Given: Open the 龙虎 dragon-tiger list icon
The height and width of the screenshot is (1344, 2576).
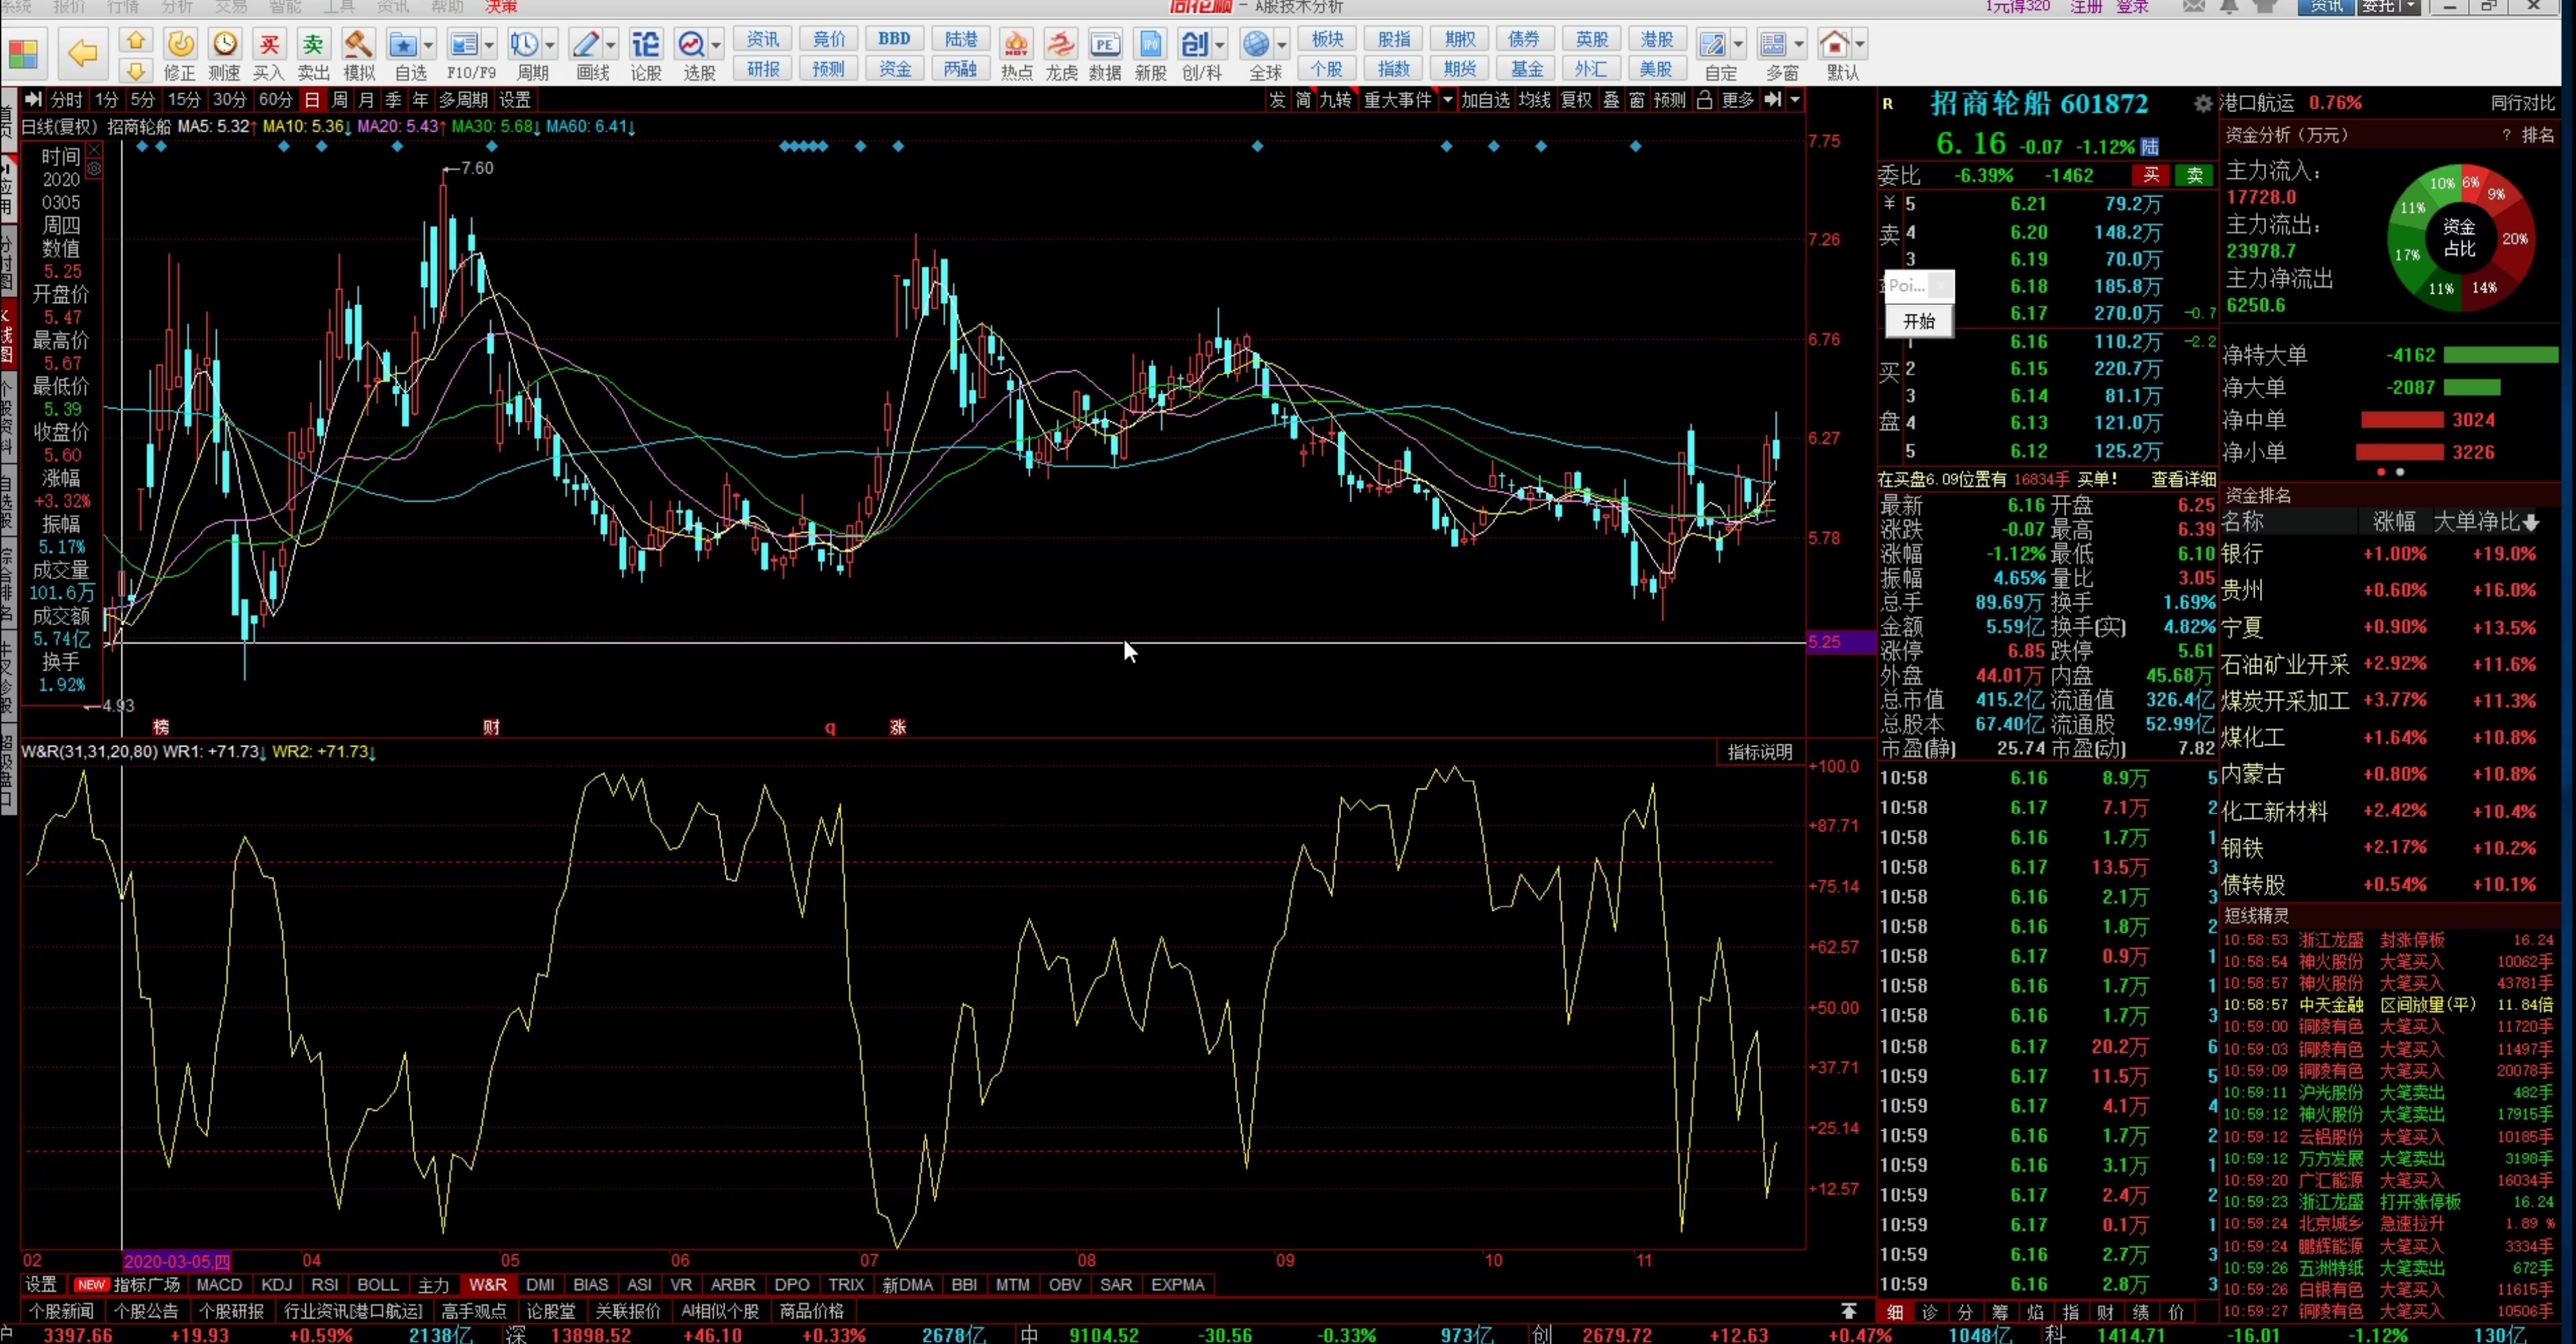Looking at the screenshot, I should pos(1061,55).
